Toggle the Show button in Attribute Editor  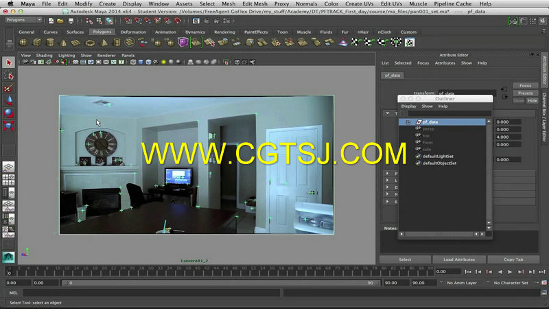[x=519, y=101]
